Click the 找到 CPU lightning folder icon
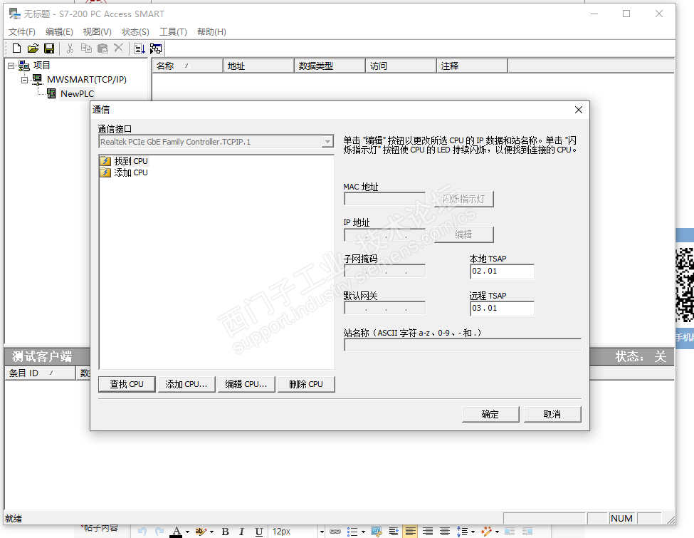 [105, 161]
